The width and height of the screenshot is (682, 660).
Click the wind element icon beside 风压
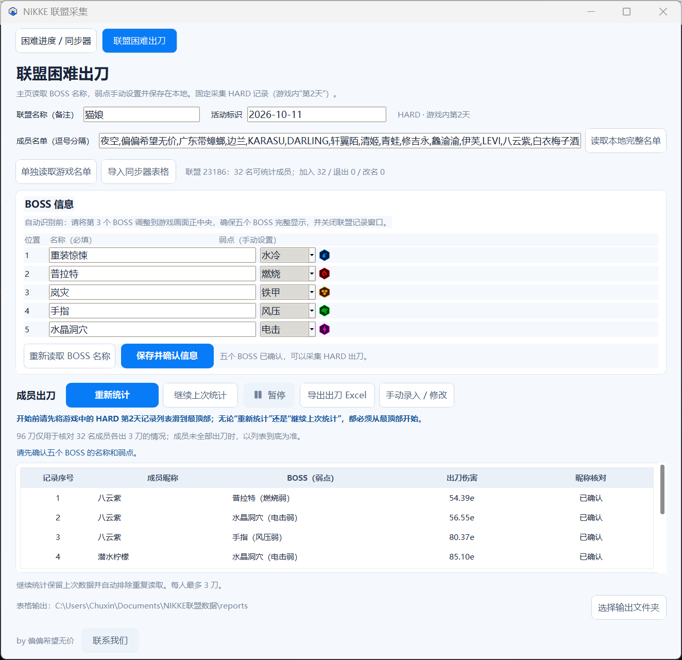click(x=325, y=311)
